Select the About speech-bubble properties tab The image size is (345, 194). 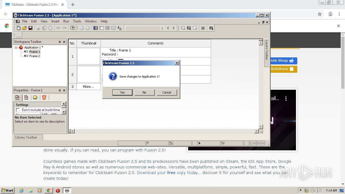click(35, 98)
